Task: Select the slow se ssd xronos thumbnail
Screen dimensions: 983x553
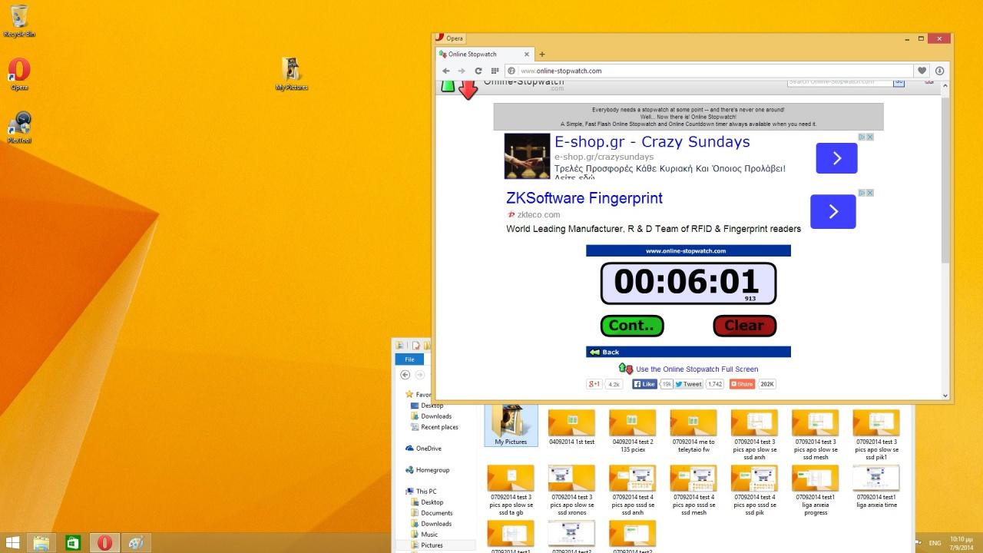Action: [571, 490]
